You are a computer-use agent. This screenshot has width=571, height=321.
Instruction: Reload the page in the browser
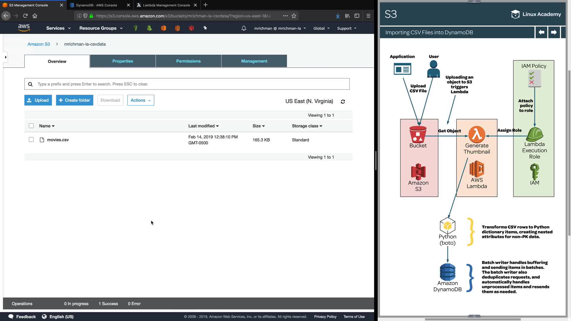(x=25, y=16)
